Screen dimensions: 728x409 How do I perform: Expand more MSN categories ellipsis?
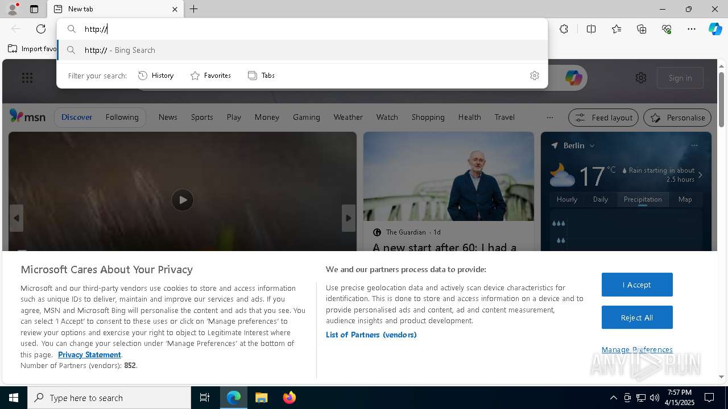click(549, 118)
